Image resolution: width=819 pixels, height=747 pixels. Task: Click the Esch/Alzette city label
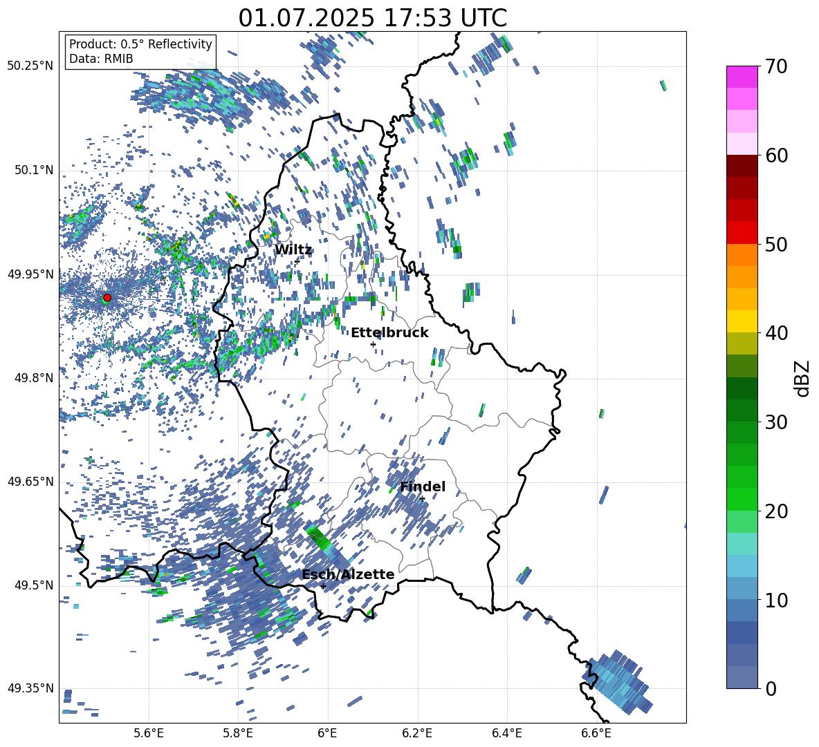(x=349, y=574)
